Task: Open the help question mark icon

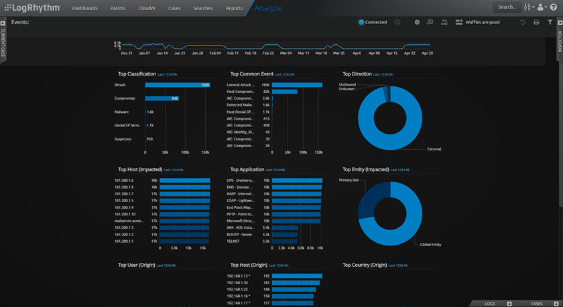Action: (554, 7)
